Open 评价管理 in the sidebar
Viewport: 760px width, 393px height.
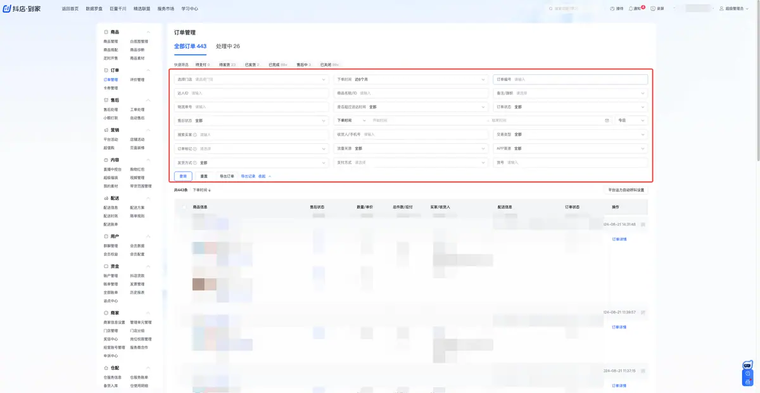click(137, 80)
